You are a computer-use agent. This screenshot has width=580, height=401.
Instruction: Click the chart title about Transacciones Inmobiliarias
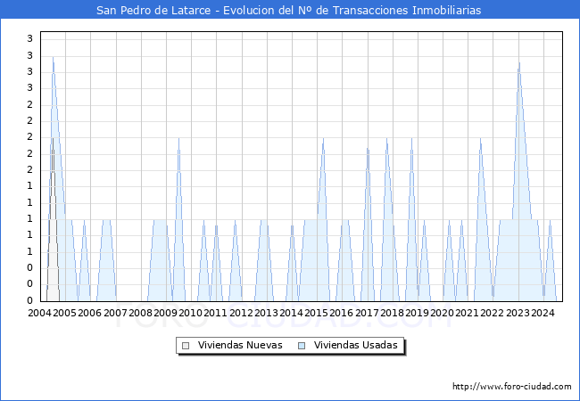(290, 11)
